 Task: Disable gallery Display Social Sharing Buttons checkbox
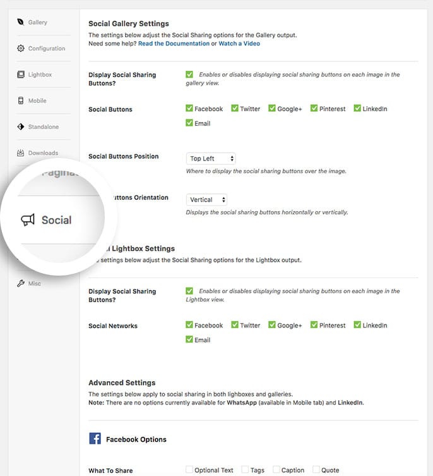189,74
